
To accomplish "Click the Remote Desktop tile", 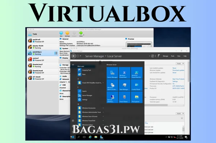I will [112, 97].
